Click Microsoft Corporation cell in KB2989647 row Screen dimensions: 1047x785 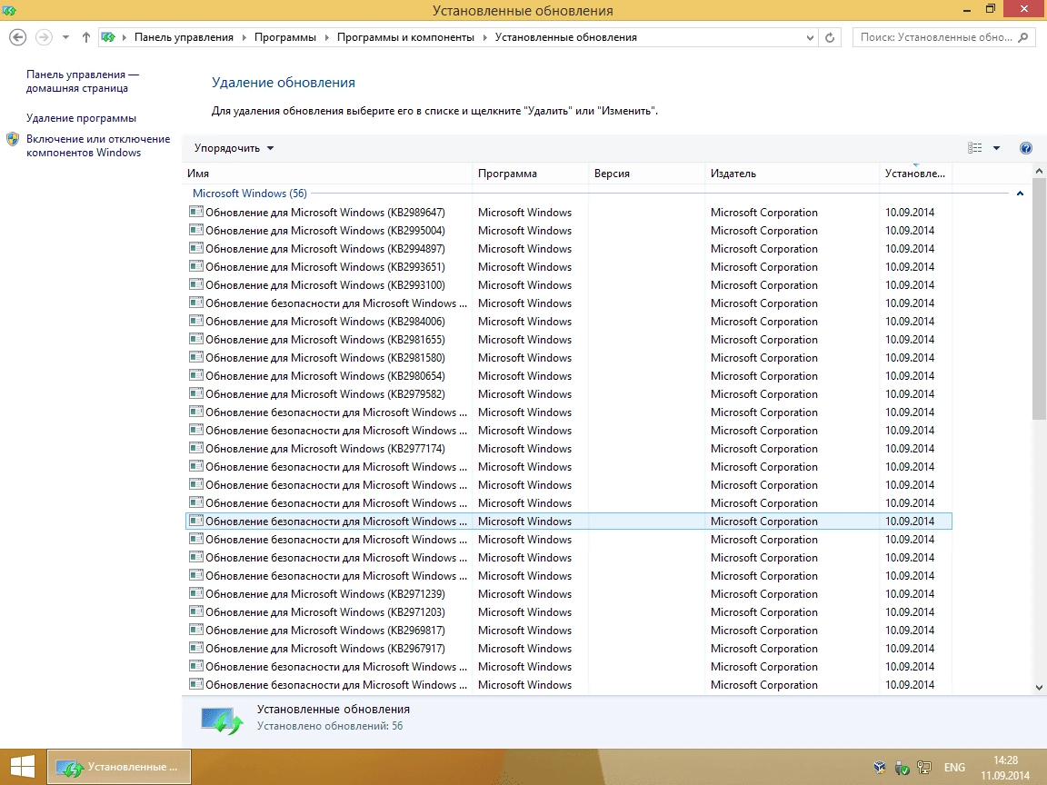pos(763,213)
